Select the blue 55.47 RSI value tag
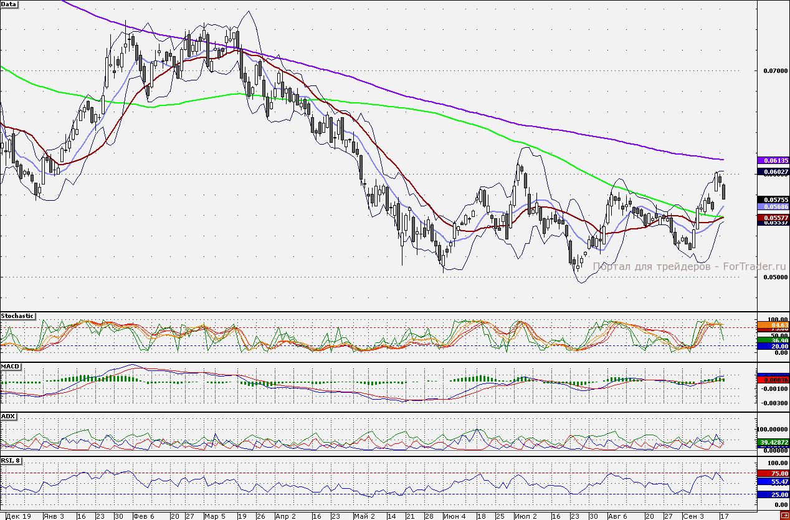 pyautogui.click(x=773, y=482)
